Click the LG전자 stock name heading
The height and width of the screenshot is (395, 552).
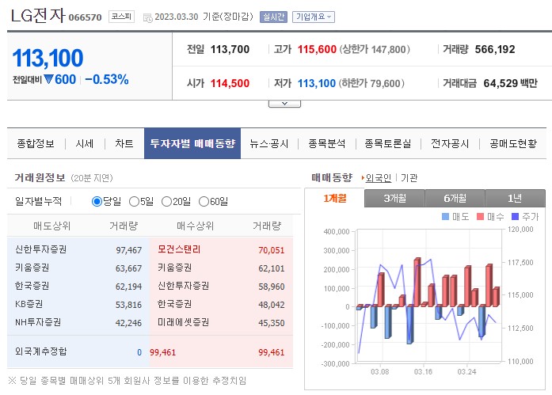[x=38, y=16]
